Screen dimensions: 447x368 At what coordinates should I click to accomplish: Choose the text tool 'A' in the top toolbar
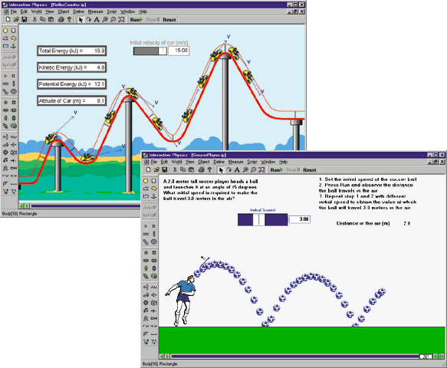click(97, 20)
